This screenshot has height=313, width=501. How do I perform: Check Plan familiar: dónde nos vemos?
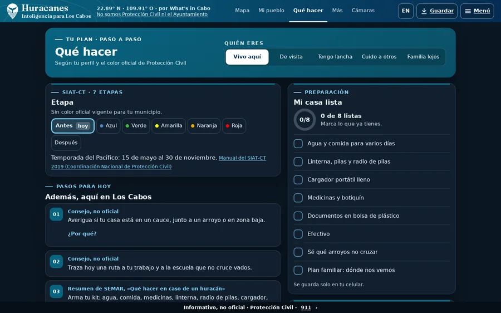[x=298, y=270]
